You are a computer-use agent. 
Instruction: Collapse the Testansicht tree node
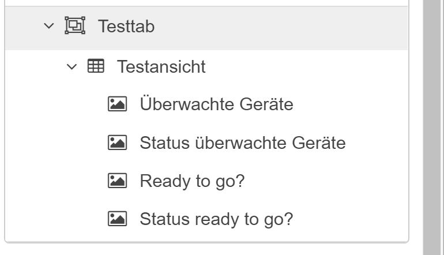pos(72,66)
